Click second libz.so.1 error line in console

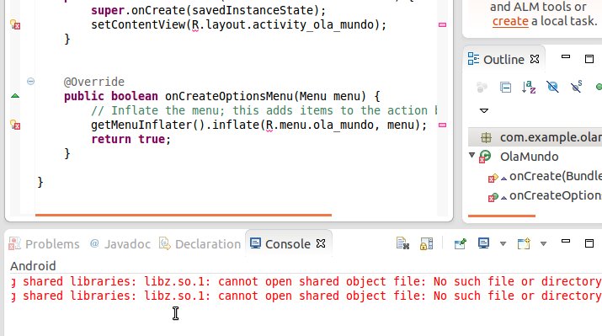pyautogui.click(x=306, y=296)
